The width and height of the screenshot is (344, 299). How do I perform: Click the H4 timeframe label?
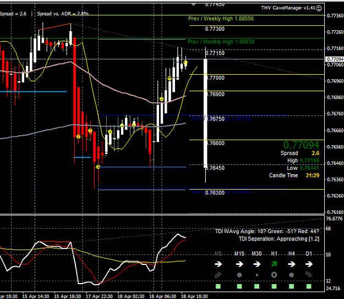(292, 254)
